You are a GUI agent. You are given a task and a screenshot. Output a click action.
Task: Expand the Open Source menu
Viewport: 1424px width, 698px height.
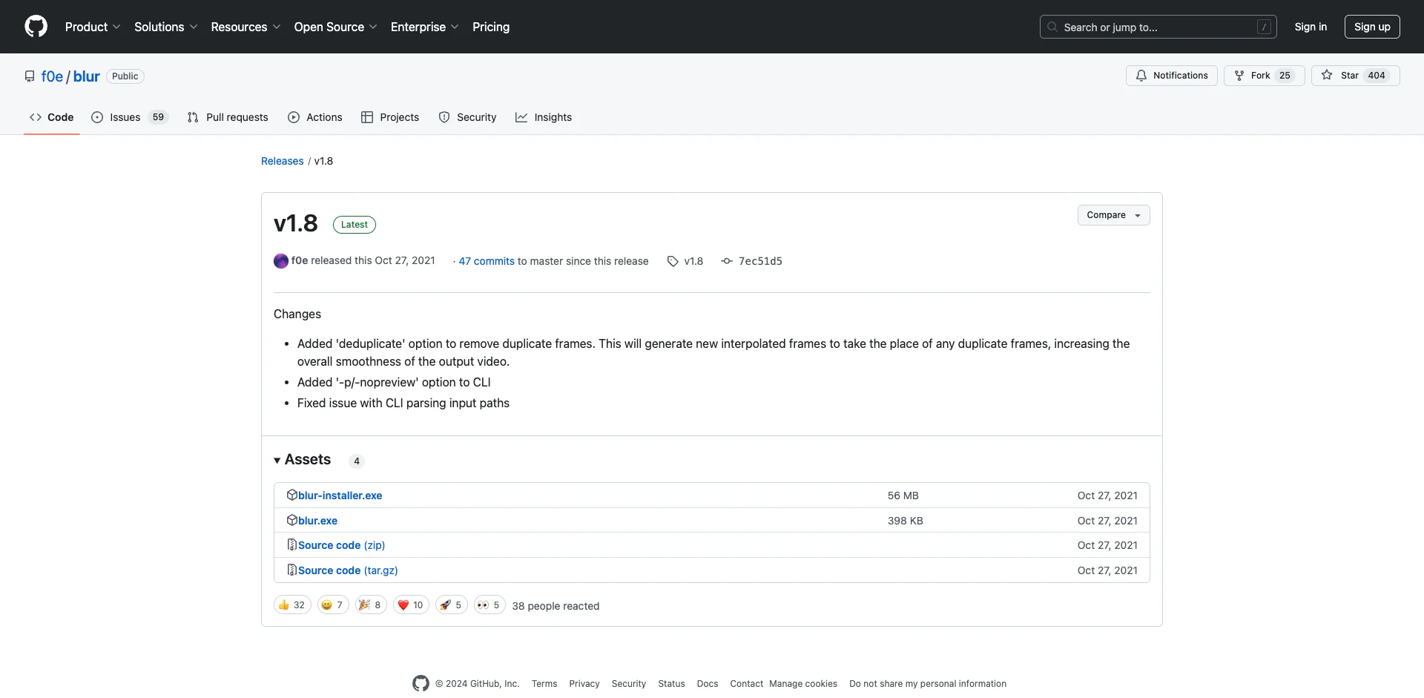point(335,27)
